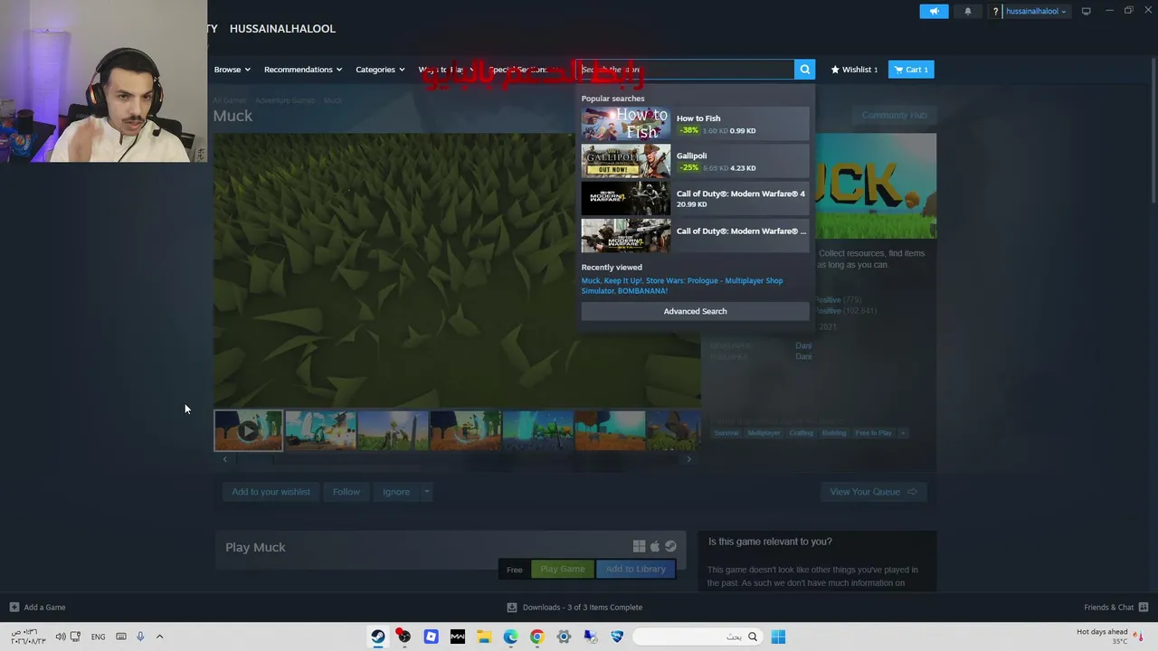Click the Advanced Search button
This screenshot has height=651, width=1158.
(x=695, y=311)
